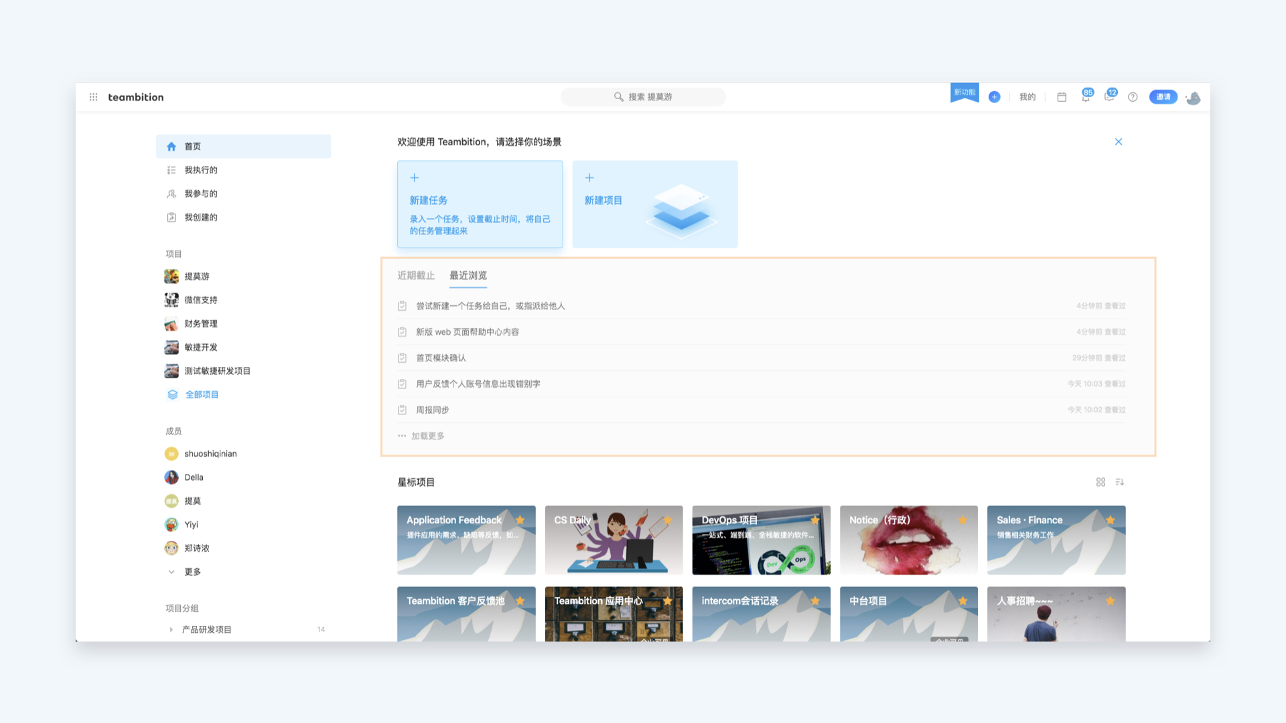
Task: Open 人事招聘 project card
Action: pos(1056,615)
